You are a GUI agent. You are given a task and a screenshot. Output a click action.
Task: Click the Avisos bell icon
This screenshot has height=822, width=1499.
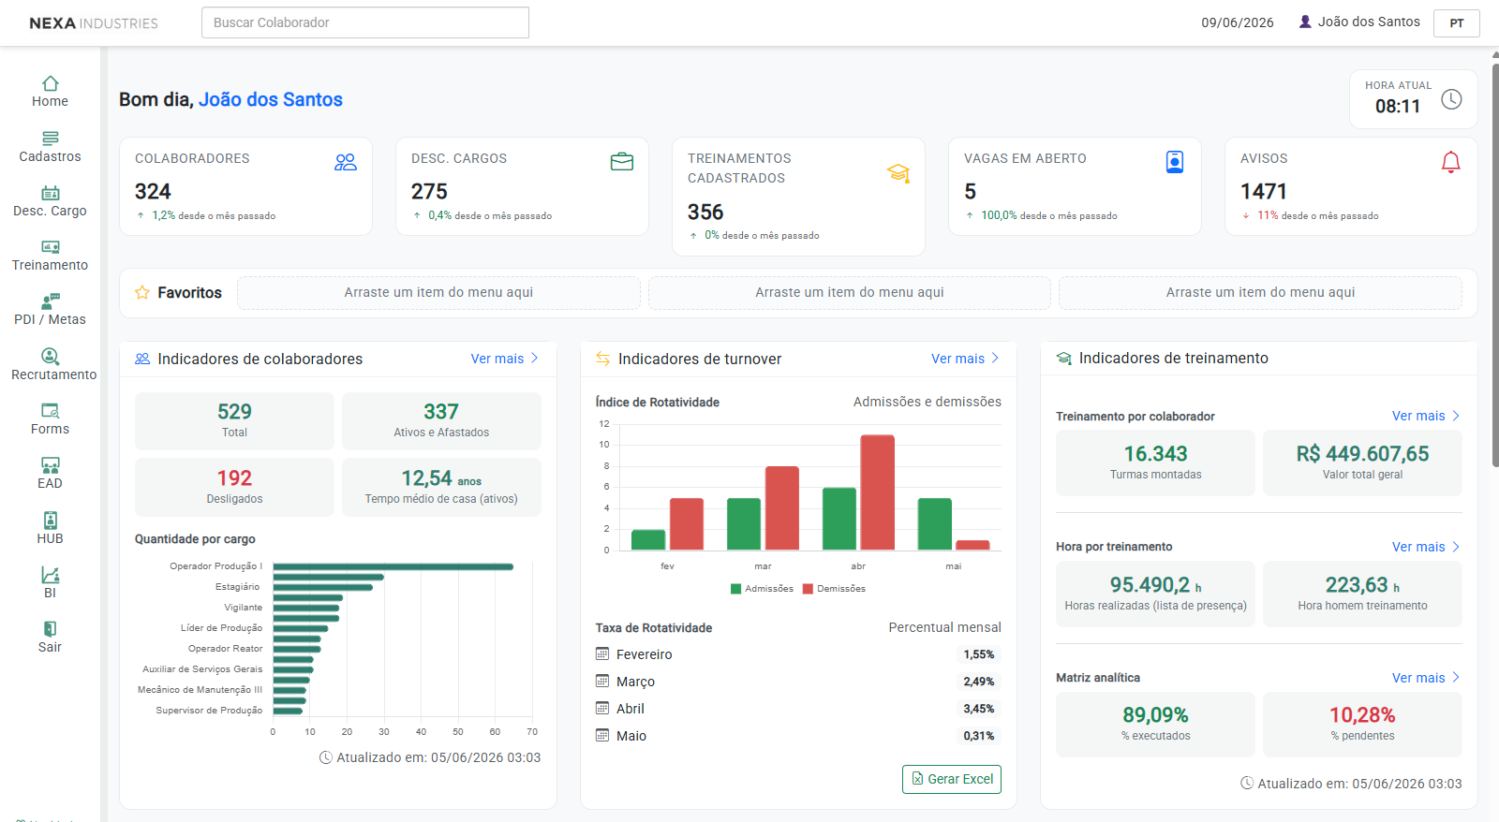pos(1451,162)
